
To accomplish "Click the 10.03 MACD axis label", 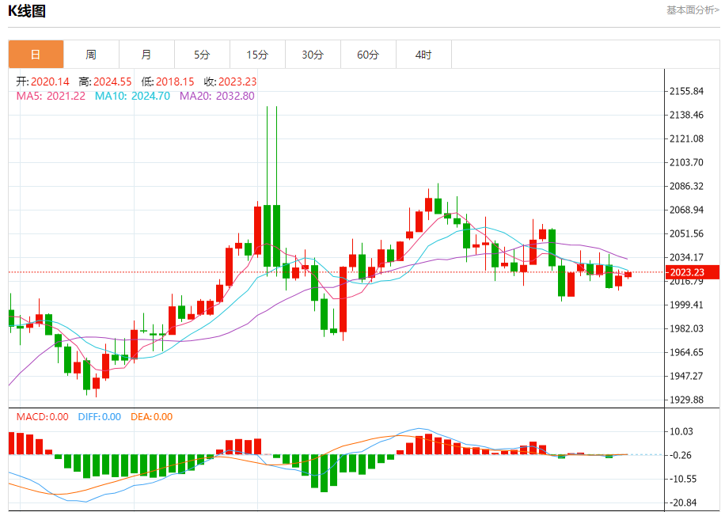I will pyautogui.click(x=681, y=431).
